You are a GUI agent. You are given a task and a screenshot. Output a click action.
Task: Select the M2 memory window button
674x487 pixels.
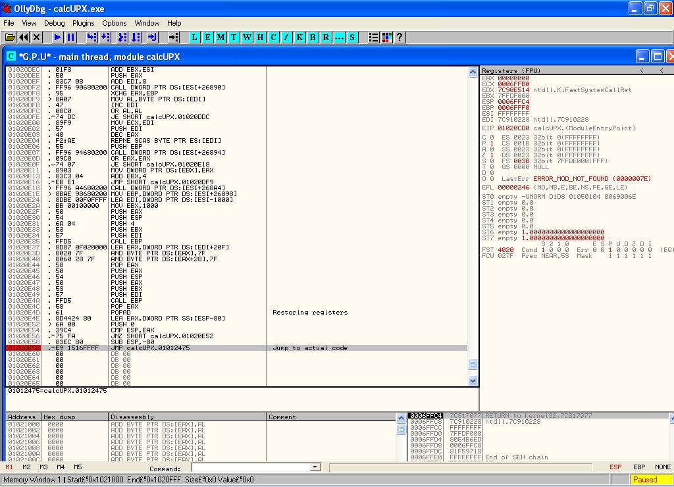coord(26,467)
